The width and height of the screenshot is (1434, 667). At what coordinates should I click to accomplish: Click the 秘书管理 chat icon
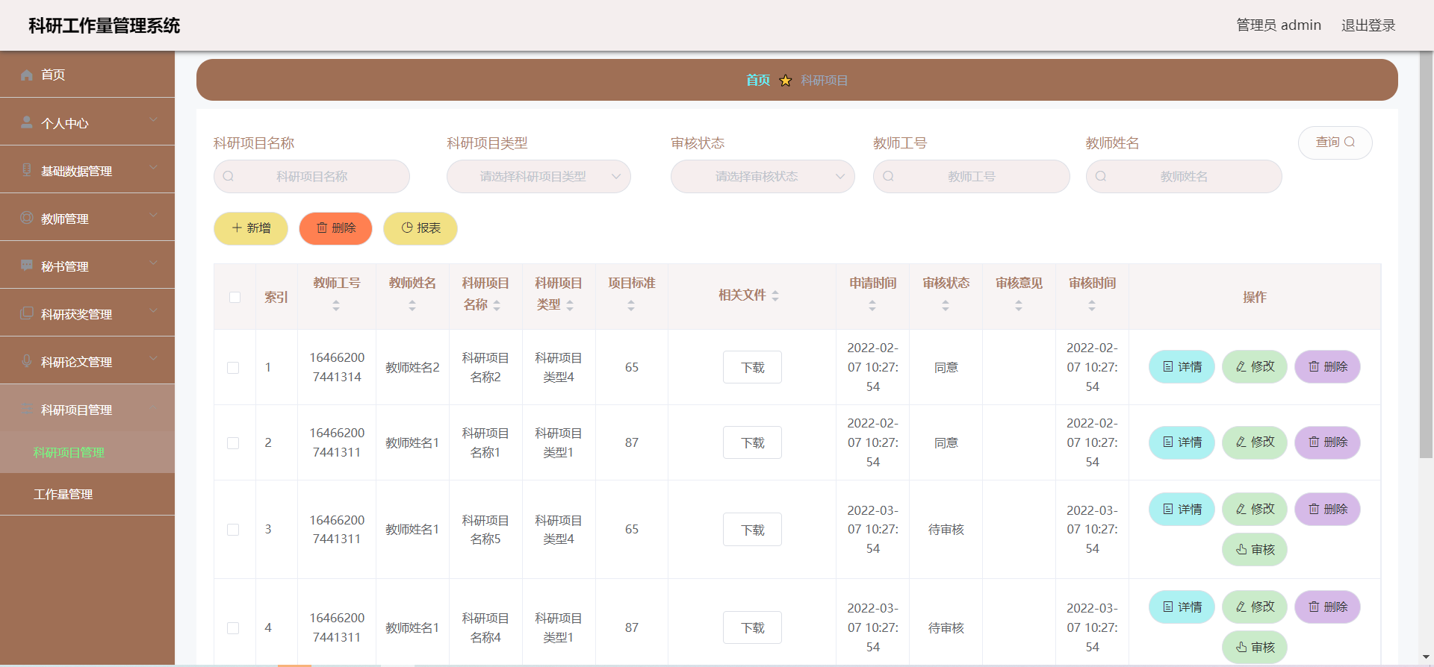[x=27, y=266]
